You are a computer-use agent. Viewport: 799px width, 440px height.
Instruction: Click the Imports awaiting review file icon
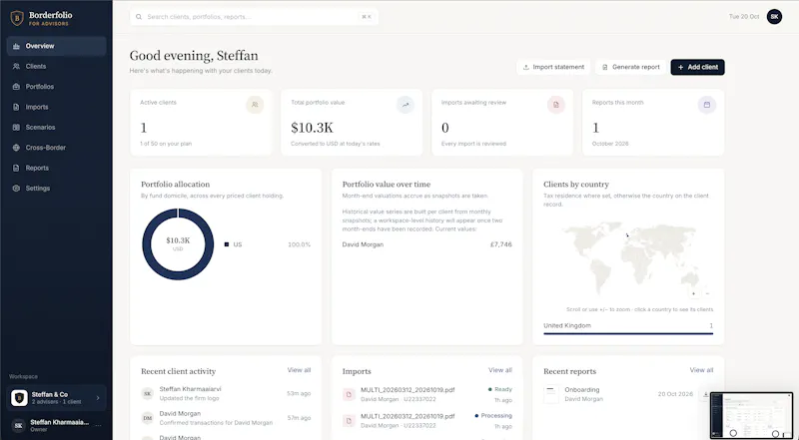tap(556, 105)
